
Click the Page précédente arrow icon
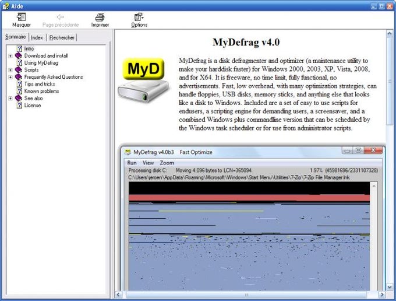click(x=61, y=17)
